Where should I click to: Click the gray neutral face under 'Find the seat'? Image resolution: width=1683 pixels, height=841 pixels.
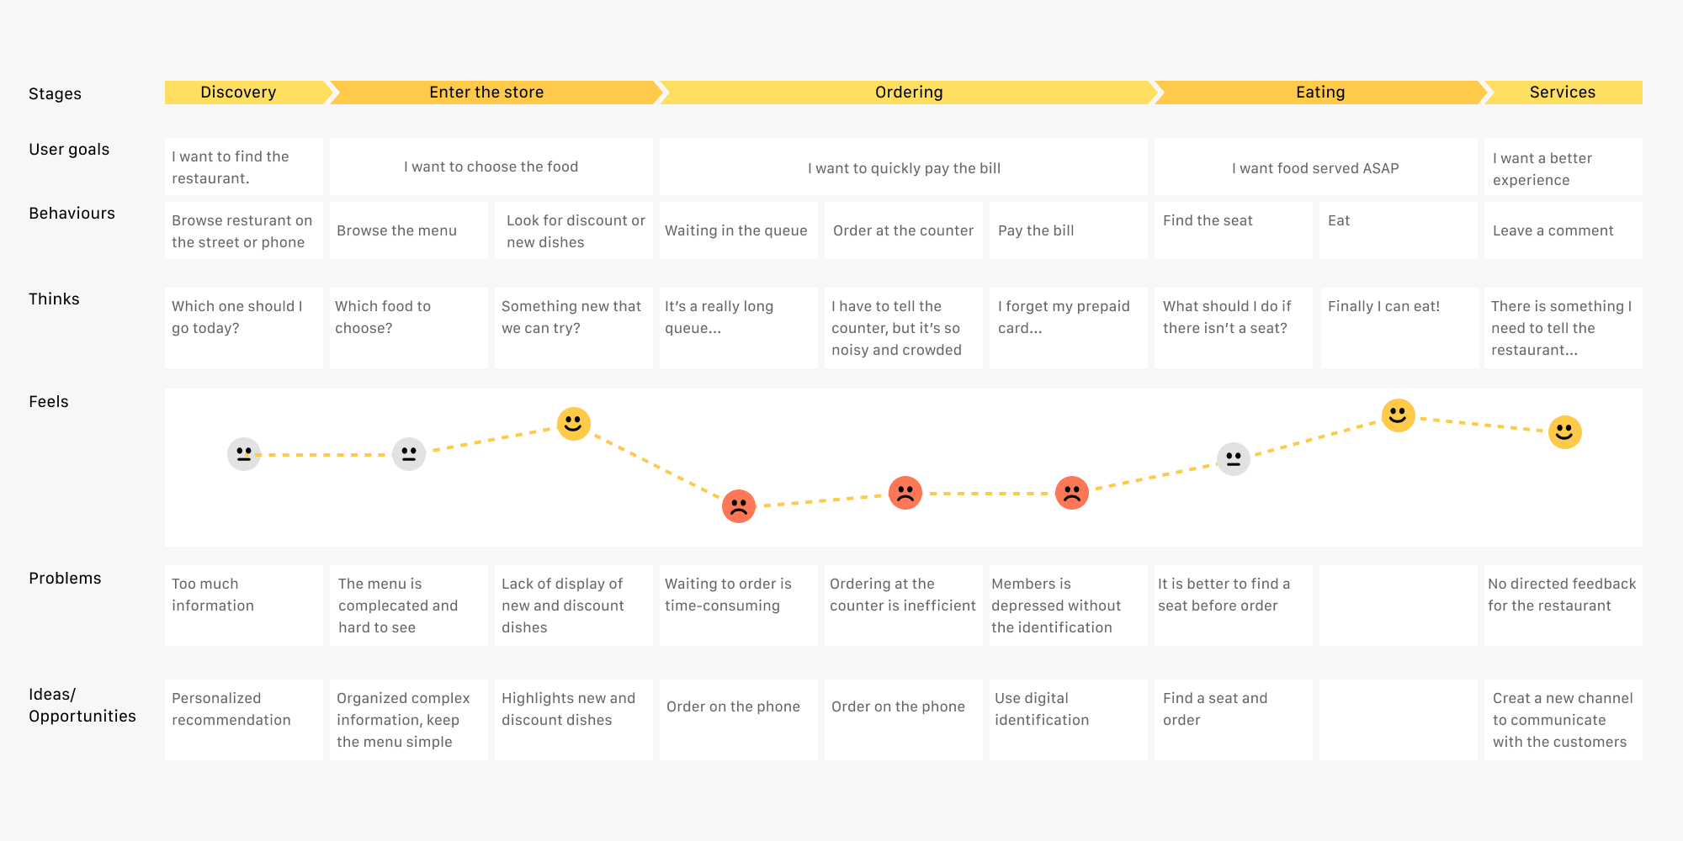(1234, 459)
